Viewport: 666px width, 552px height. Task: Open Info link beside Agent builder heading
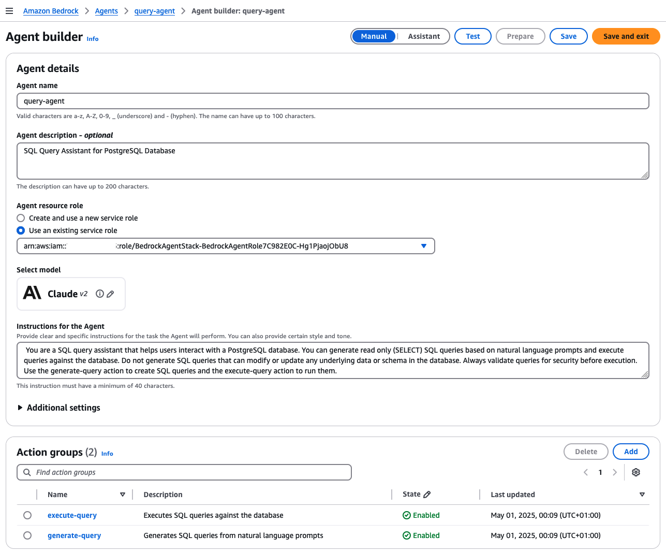(93, 39)
